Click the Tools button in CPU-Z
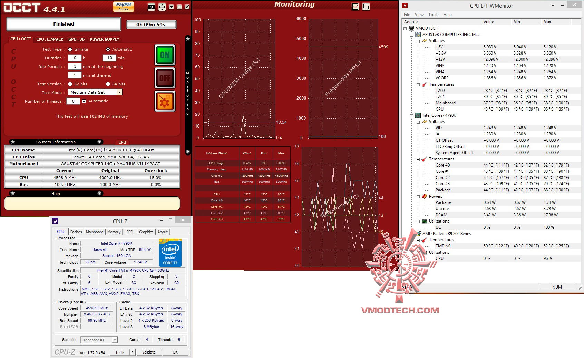 [x=120, y=352]
